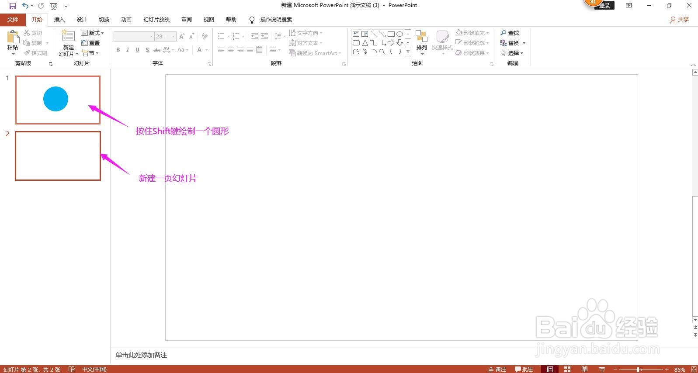Click the Replace (替换) button
The height and width of the screenshot is (373, 698).
click(510, 43)
